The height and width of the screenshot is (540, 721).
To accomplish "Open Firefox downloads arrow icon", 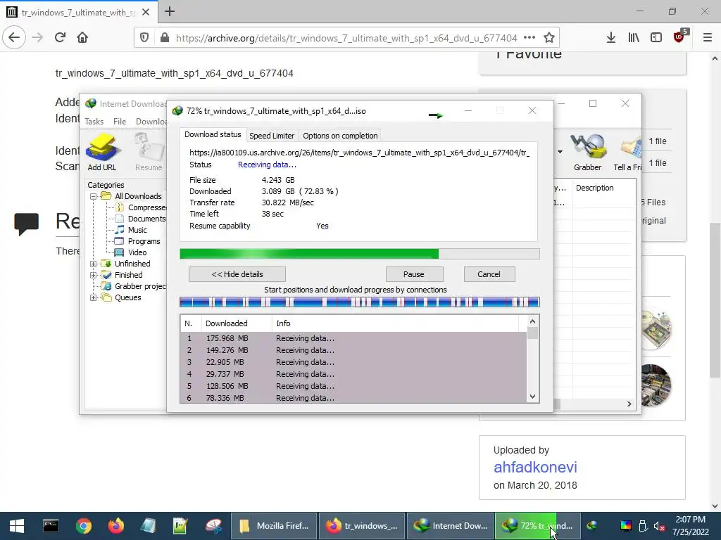I will point(611,38).
